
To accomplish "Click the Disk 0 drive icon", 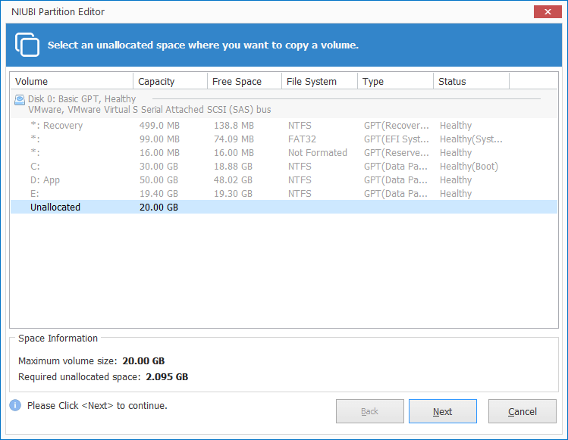I will pyautogui.click(x=20, y=100).
